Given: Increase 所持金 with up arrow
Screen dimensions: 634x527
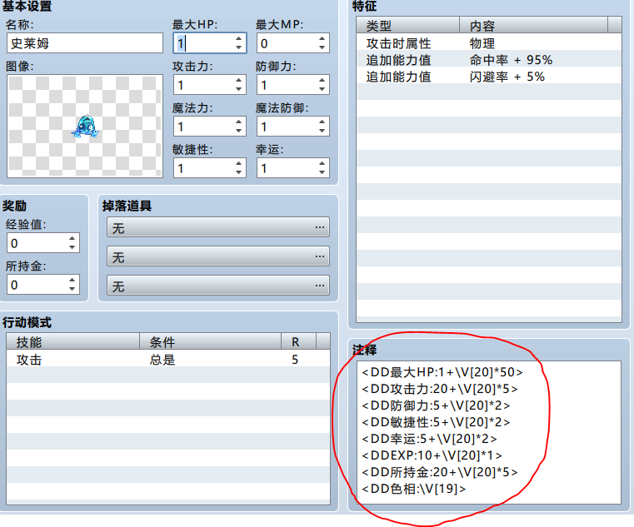Looking at the screenshot, I should click(72, 280).
